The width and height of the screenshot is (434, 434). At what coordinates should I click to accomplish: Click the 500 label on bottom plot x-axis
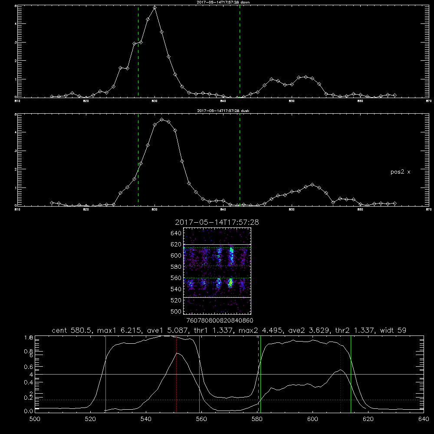(35, 419)
